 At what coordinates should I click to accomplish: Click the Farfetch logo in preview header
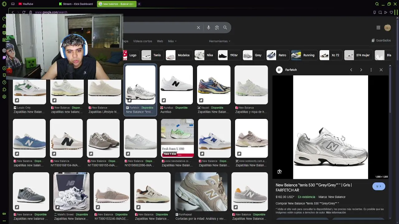point(279,70)
